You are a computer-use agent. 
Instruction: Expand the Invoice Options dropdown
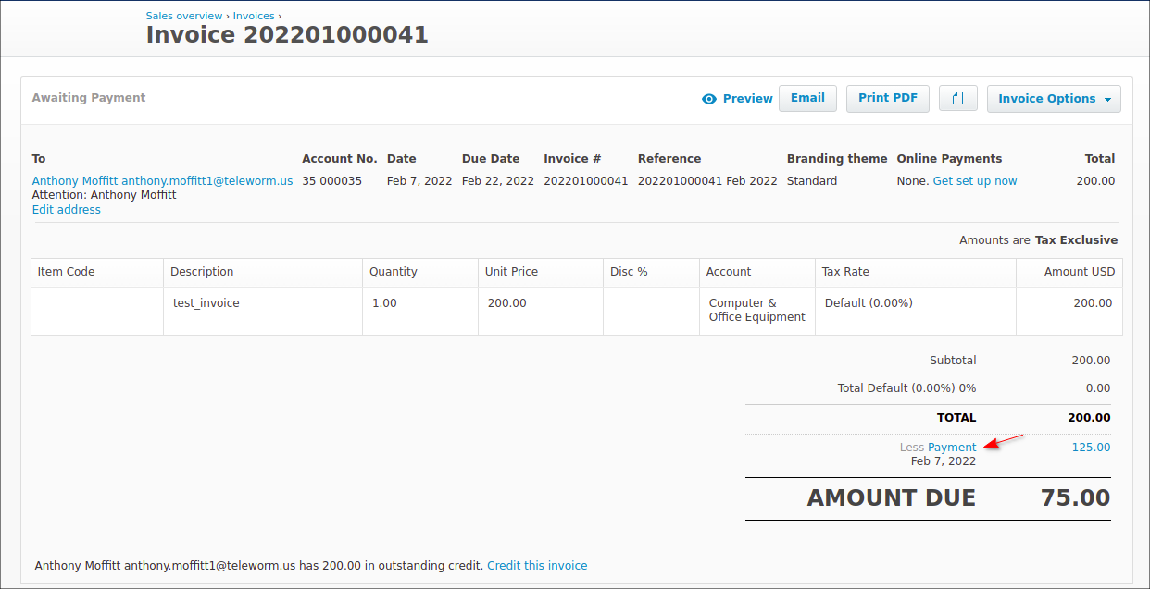[1054, 99]
